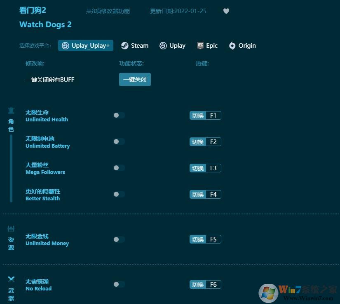This screenshot has width=340, height=304.
Task: Enable the Unlimited Money toggle
Action: pos(119,239)
